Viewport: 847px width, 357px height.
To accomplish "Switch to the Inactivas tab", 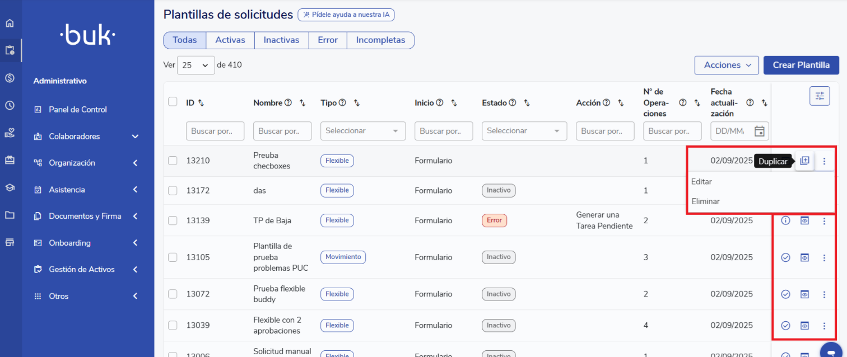I will [281, 40].
